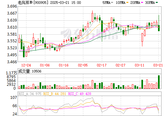Image resolution: width=166 pixels, height=116 pixels.
Task: Click the 3.667 price axis label
Action: [12, 13]
